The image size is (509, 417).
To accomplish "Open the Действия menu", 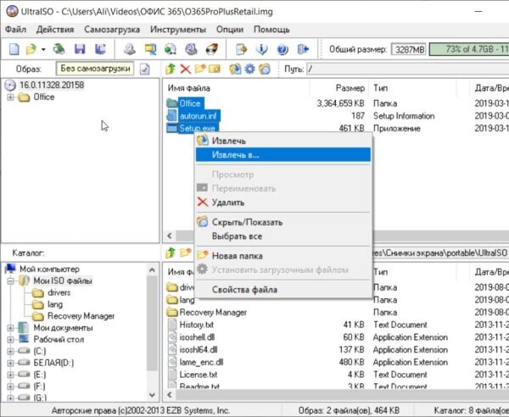I will (55, 30).
